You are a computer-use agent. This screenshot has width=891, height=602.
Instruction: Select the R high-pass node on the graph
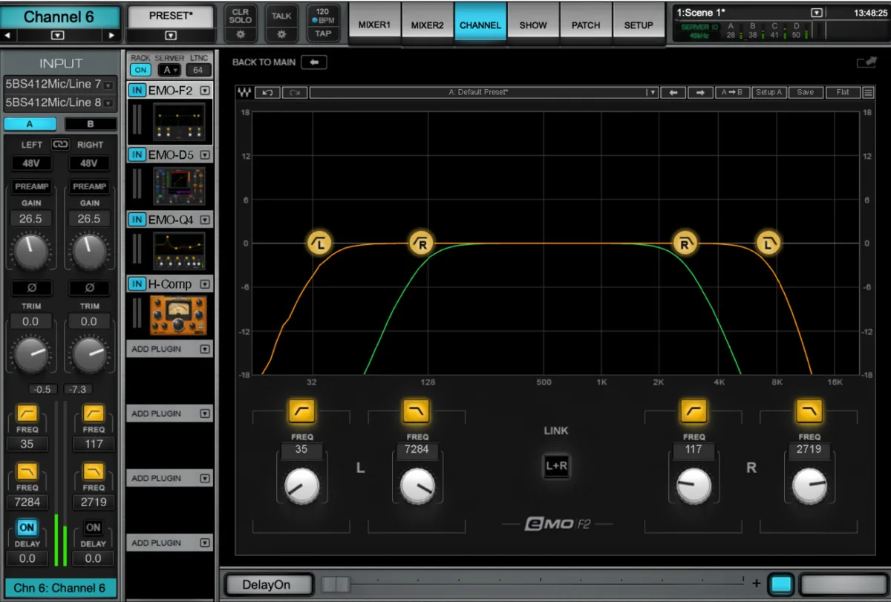(x=421, y=243)
